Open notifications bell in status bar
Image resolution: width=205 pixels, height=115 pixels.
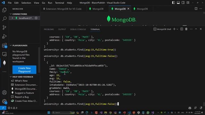tap(201, 108)
